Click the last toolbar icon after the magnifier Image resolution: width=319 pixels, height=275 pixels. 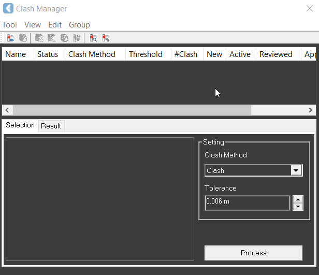106,38
